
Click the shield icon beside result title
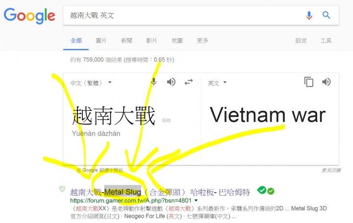coord(62,189)
